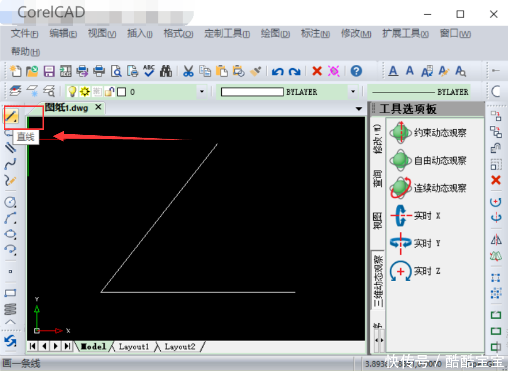Select the helix spiral tool
The image size is (508, 371).
click(x=10, y=309)
